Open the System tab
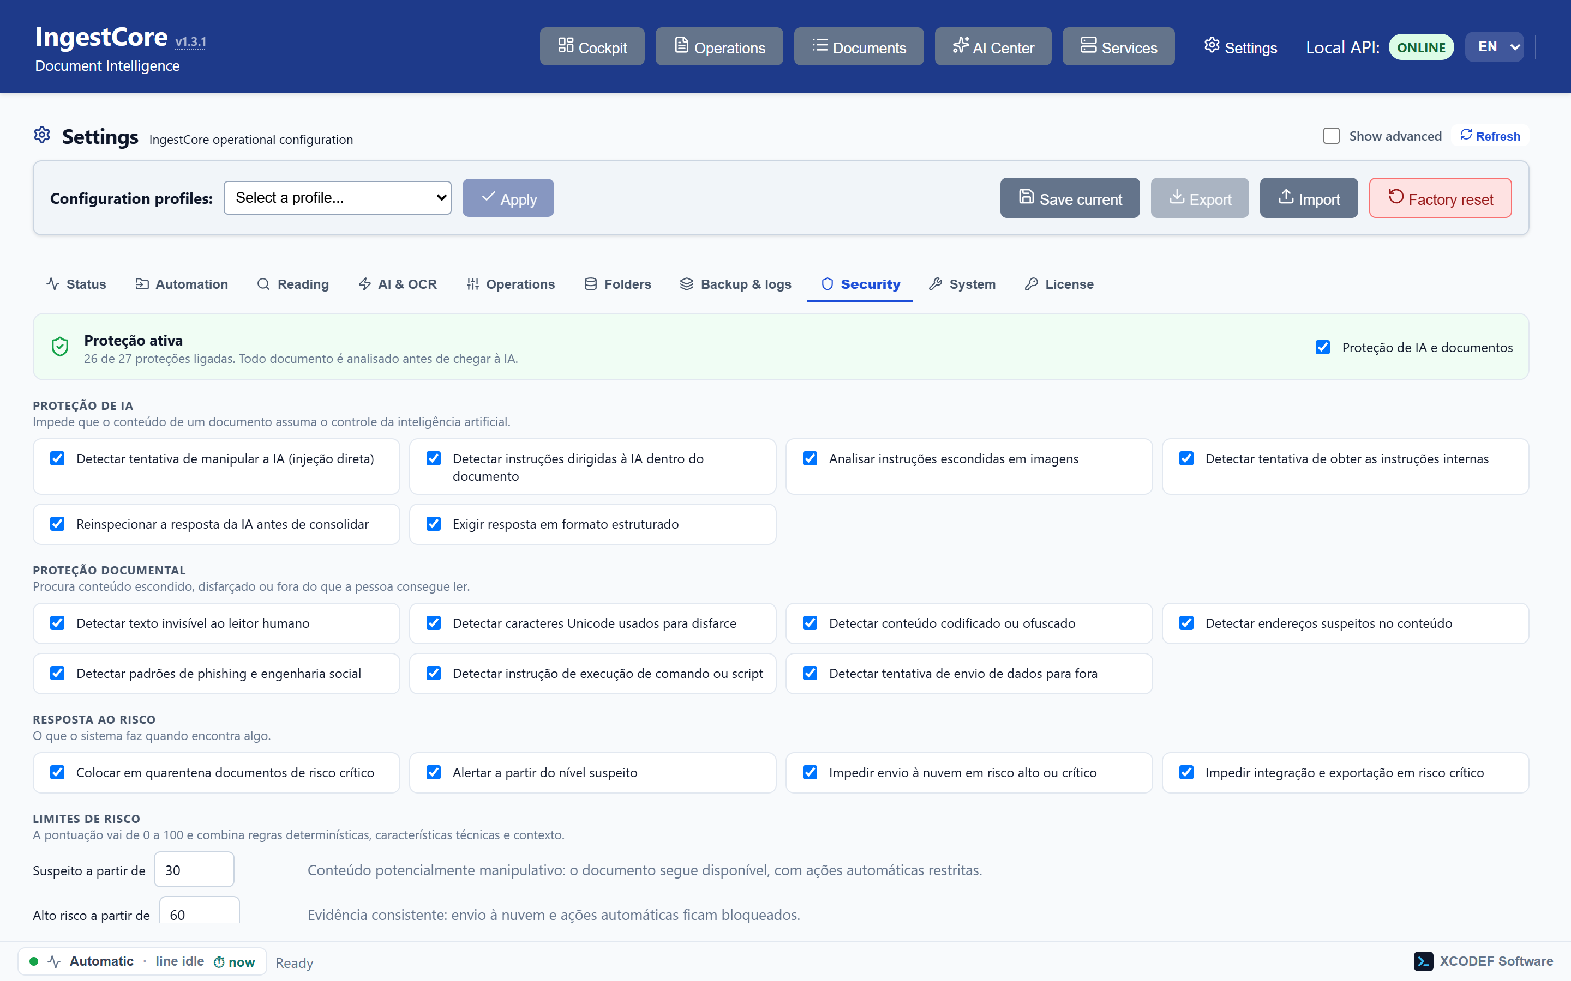Viewport: 1571px width, 981px height. [963, 284]
